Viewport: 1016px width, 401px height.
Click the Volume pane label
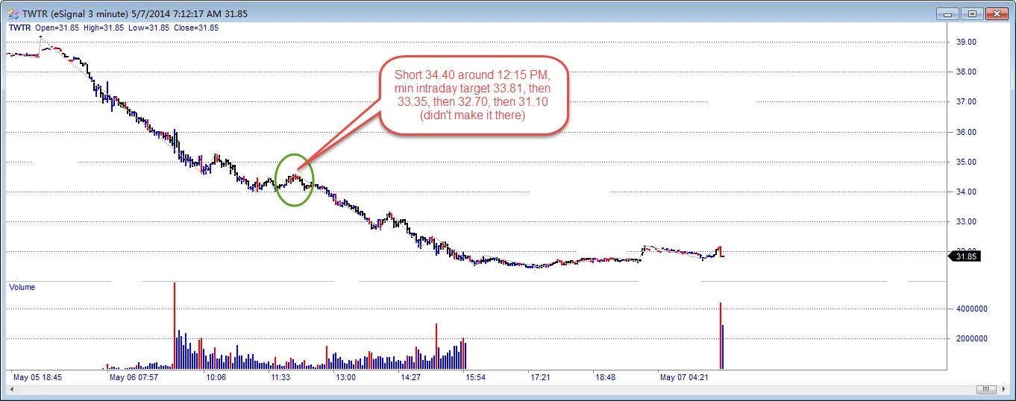[22, 287]
